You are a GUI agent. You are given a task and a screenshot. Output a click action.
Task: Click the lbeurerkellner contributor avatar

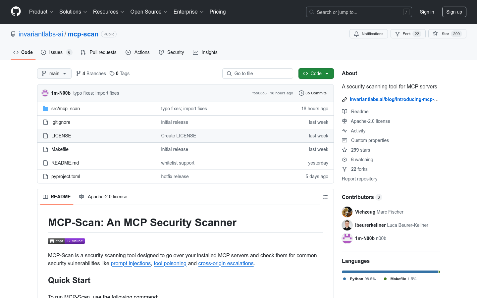(347, 225)
